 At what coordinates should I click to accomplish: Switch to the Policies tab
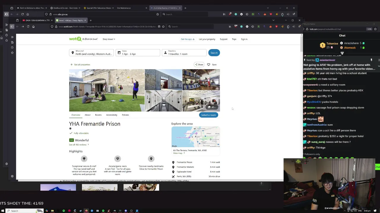[125, 115]
